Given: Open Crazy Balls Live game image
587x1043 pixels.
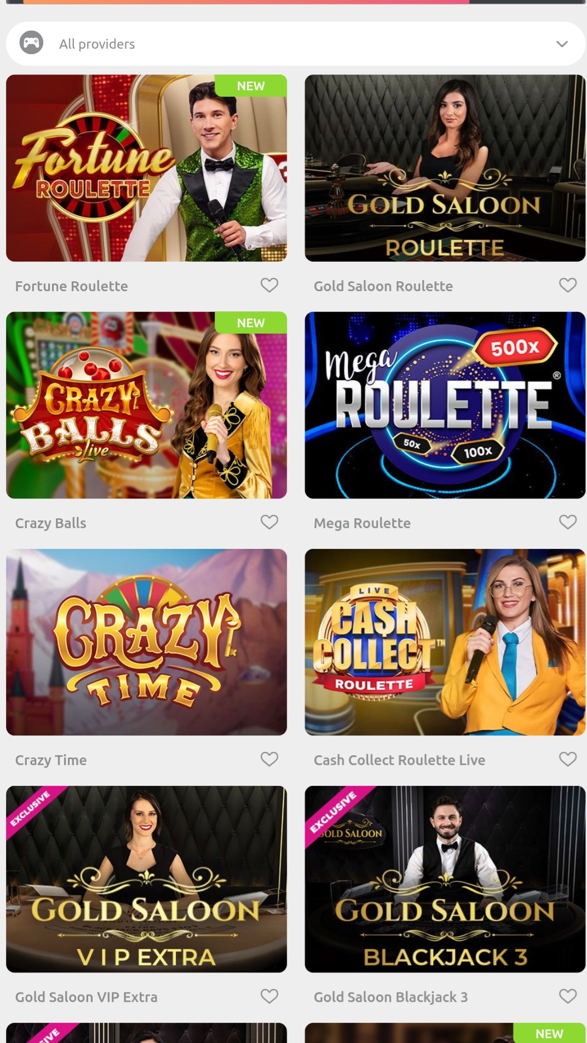Looking at the screenshot, I should pyautogui.click(x=146, y=405).
